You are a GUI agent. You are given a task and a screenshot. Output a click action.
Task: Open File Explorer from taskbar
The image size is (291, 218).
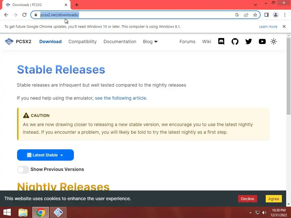pos(23,212)
